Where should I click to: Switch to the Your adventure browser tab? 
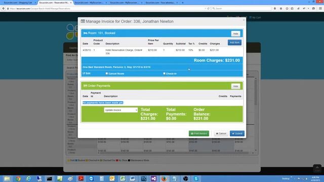[x=161, y=3]
